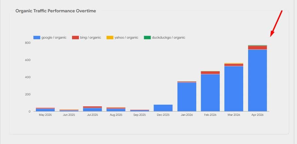This screenshot has width=297, height=144.
Task: Click the red bing segment of Mar 2026
Action: coord(234,65)
